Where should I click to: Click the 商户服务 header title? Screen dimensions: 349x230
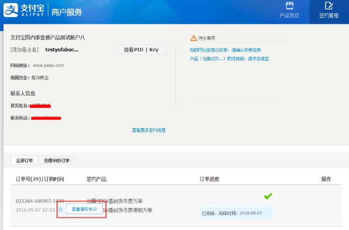(67, 12)
